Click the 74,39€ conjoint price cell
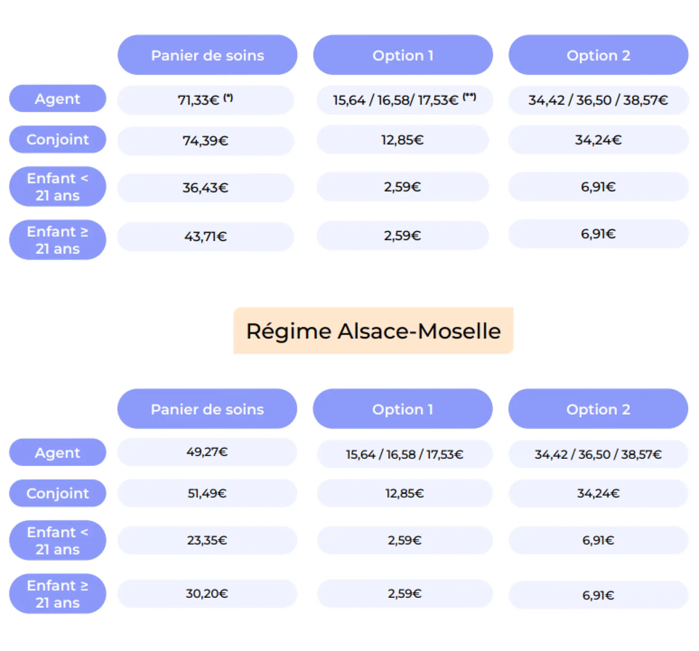699x651 pixels. [206, 141]
